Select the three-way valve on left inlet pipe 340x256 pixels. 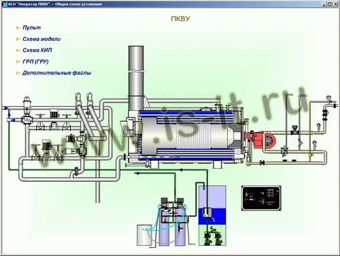click(x=27, y=120)
